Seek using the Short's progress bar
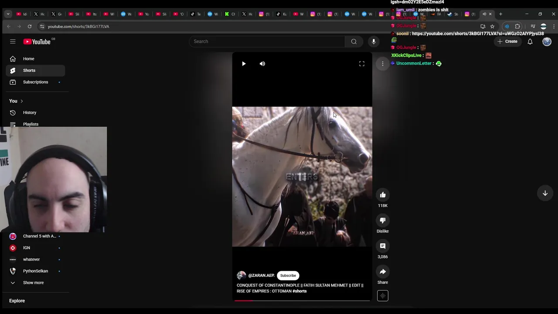The image size is (558, 314). [x=302, y=300]
